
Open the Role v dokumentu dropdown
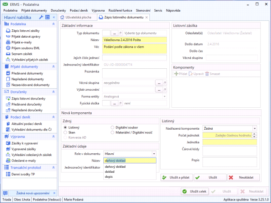154,154
